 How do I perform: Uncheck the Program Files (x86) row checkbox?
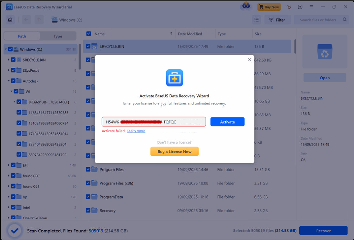(88, 183)
